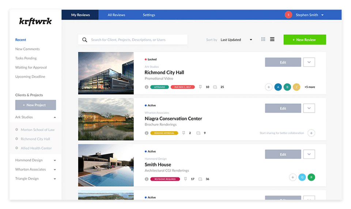Expand options chevron for Richmond City Hall
The width and height of the screenshot is (351, 209).
[x=309, y=62]
